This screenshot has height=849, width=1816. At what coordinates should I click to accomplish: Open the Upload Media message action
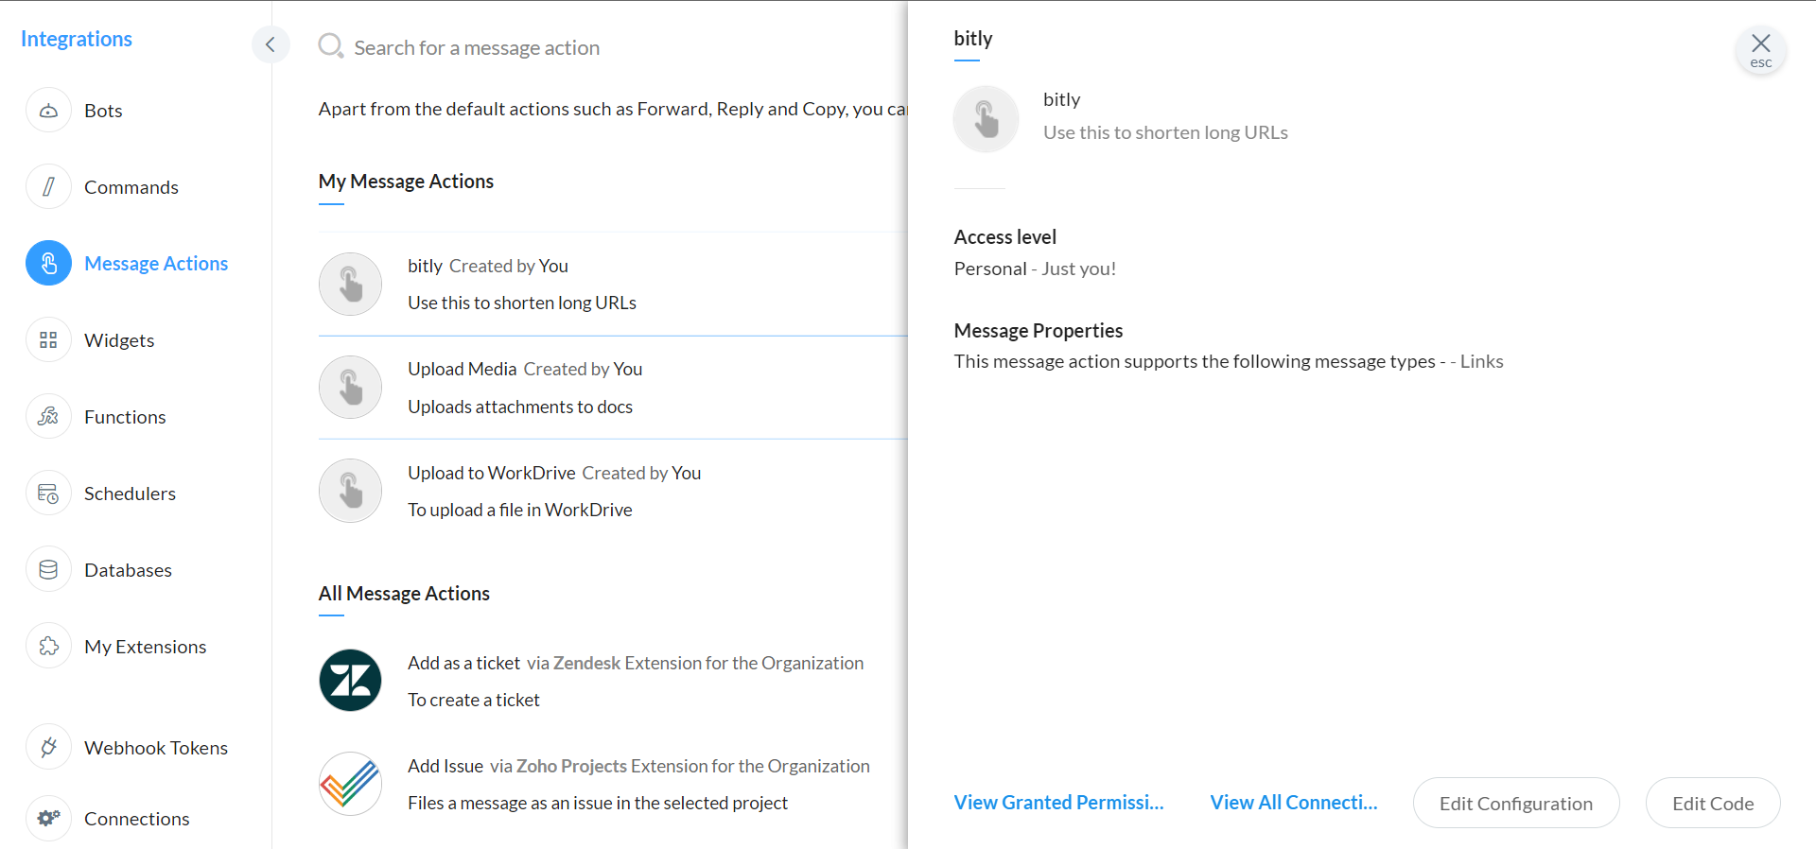click(613, 388)
